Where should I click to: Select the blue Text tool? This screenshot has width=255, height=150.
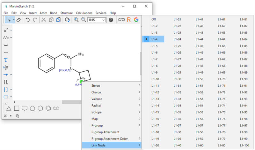tap(6, 60)
